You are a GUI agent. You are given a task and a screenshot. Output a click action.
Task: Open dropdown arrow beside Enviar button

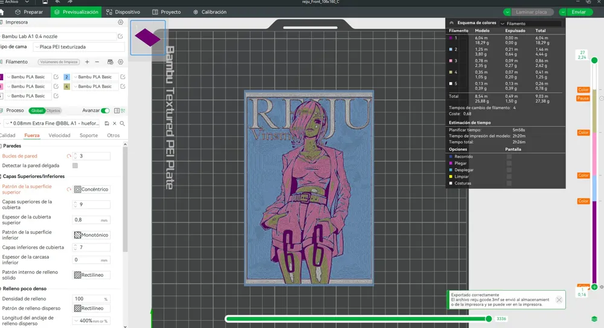(563, 12)
